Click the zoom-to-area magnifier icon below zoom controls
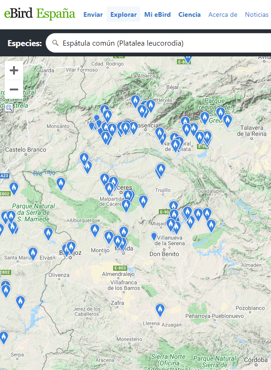The width and height of the screenshot is (271, 370). (9, 108)
